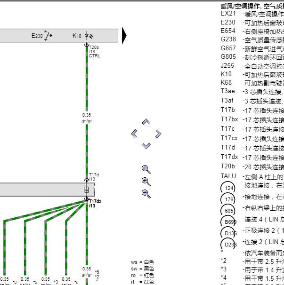Image resolution: width=284 pixels, height=285 pixels.
Task: Select the T3ae legend entry
Action: [252, 91]
